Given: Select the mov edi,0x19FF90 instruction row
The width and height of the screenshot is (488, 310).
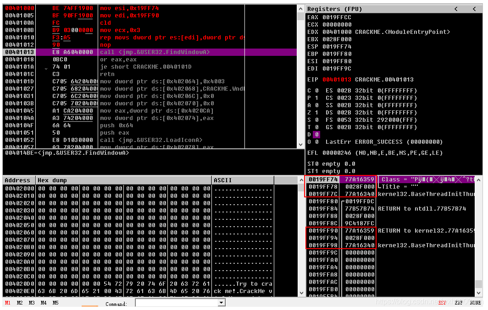Looking at the screenshot, I should [150, 16].
